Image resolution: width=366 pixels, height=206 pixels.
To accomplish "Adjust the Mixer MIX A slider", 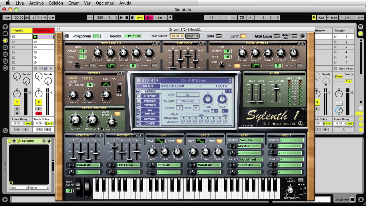I will 252,101.
